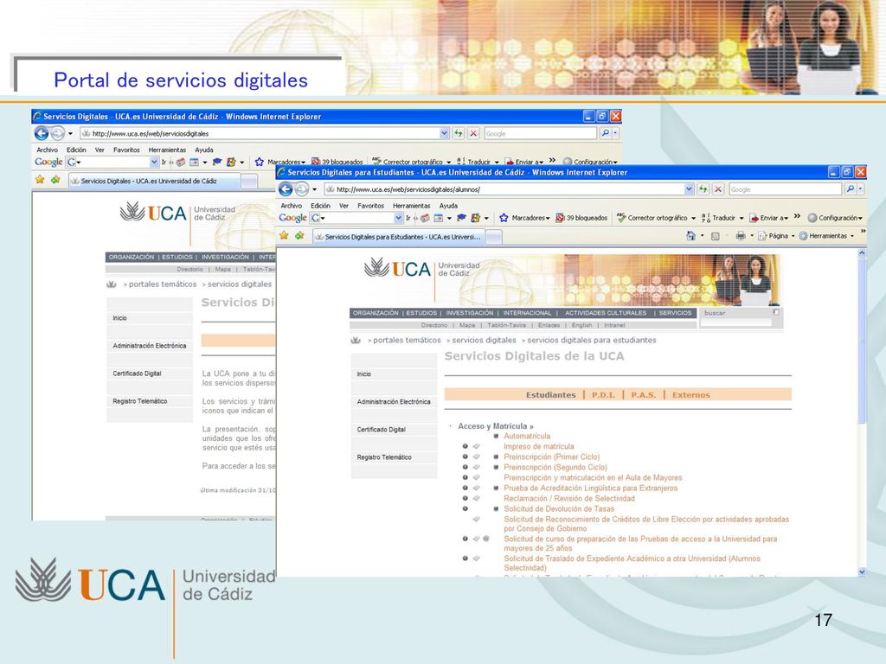Click the Google logo on front window's Google toolbar
This screenshot has height=664, width=886.
pyautogui.click(x=292, y=218)
